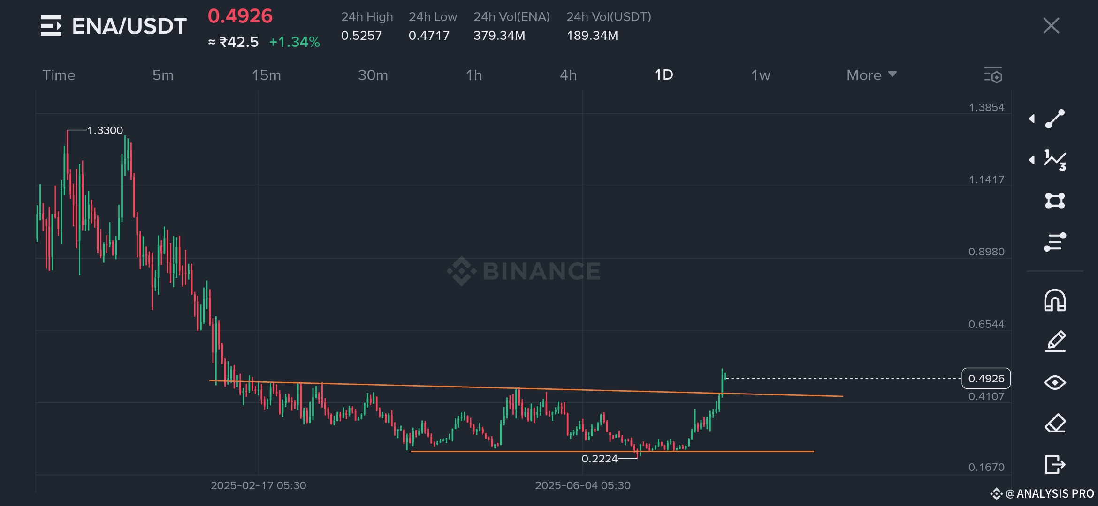Click the 0.6544 price axis label

tap(986, 324)
